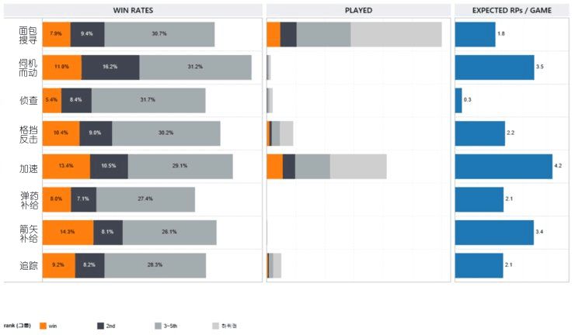Click the gray '3~5th' legend swatch
The image size is (575, 335).
(x=158, y=326)
